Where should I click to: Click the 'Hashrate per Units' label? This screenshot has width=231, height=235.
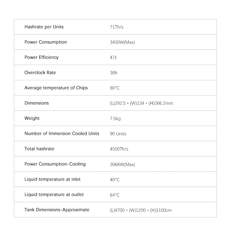click(x=44, y=27)
